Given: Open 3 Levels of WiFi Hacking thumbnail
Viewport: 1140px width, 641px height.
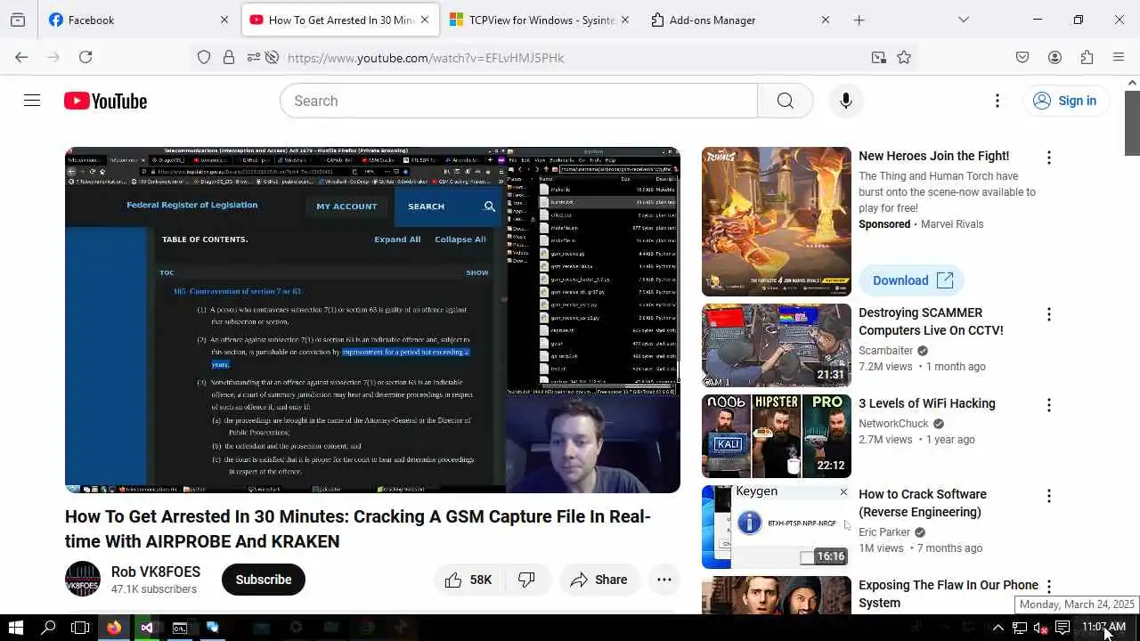Looking at the screenshot, I should tap(777, 436).
